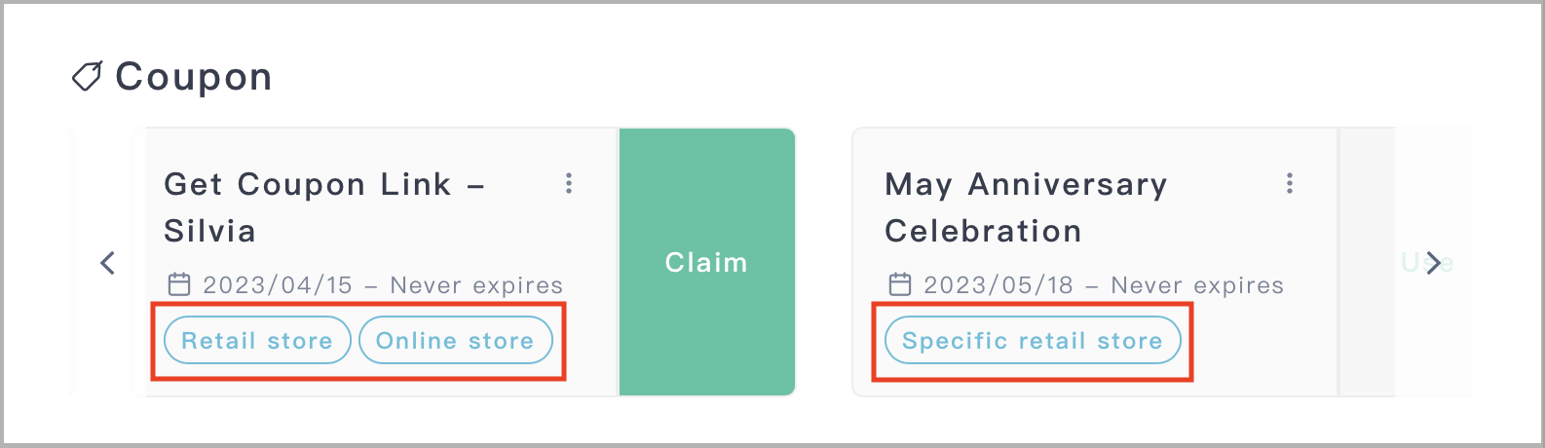Go to next coupon with right chevron
The image size is (1545, 448).
click(1433, 263)
